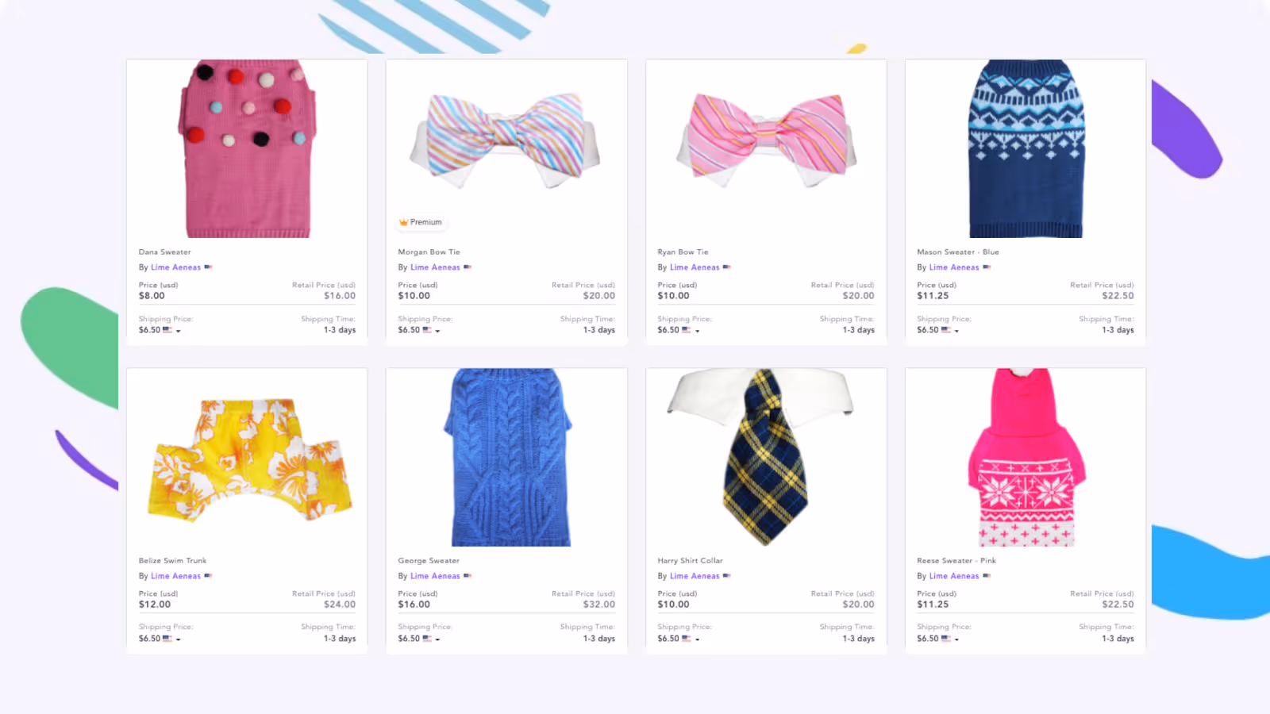Open the Mason Sweater - Blue product image
Viewport: 1270px width, 714px height.
[x=1026, y=148]
